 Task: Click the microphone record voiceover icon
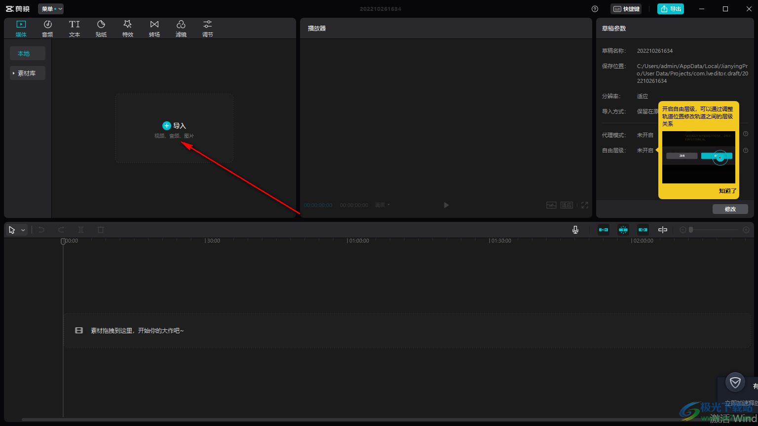pyautogui.click(x=575, y=230)
